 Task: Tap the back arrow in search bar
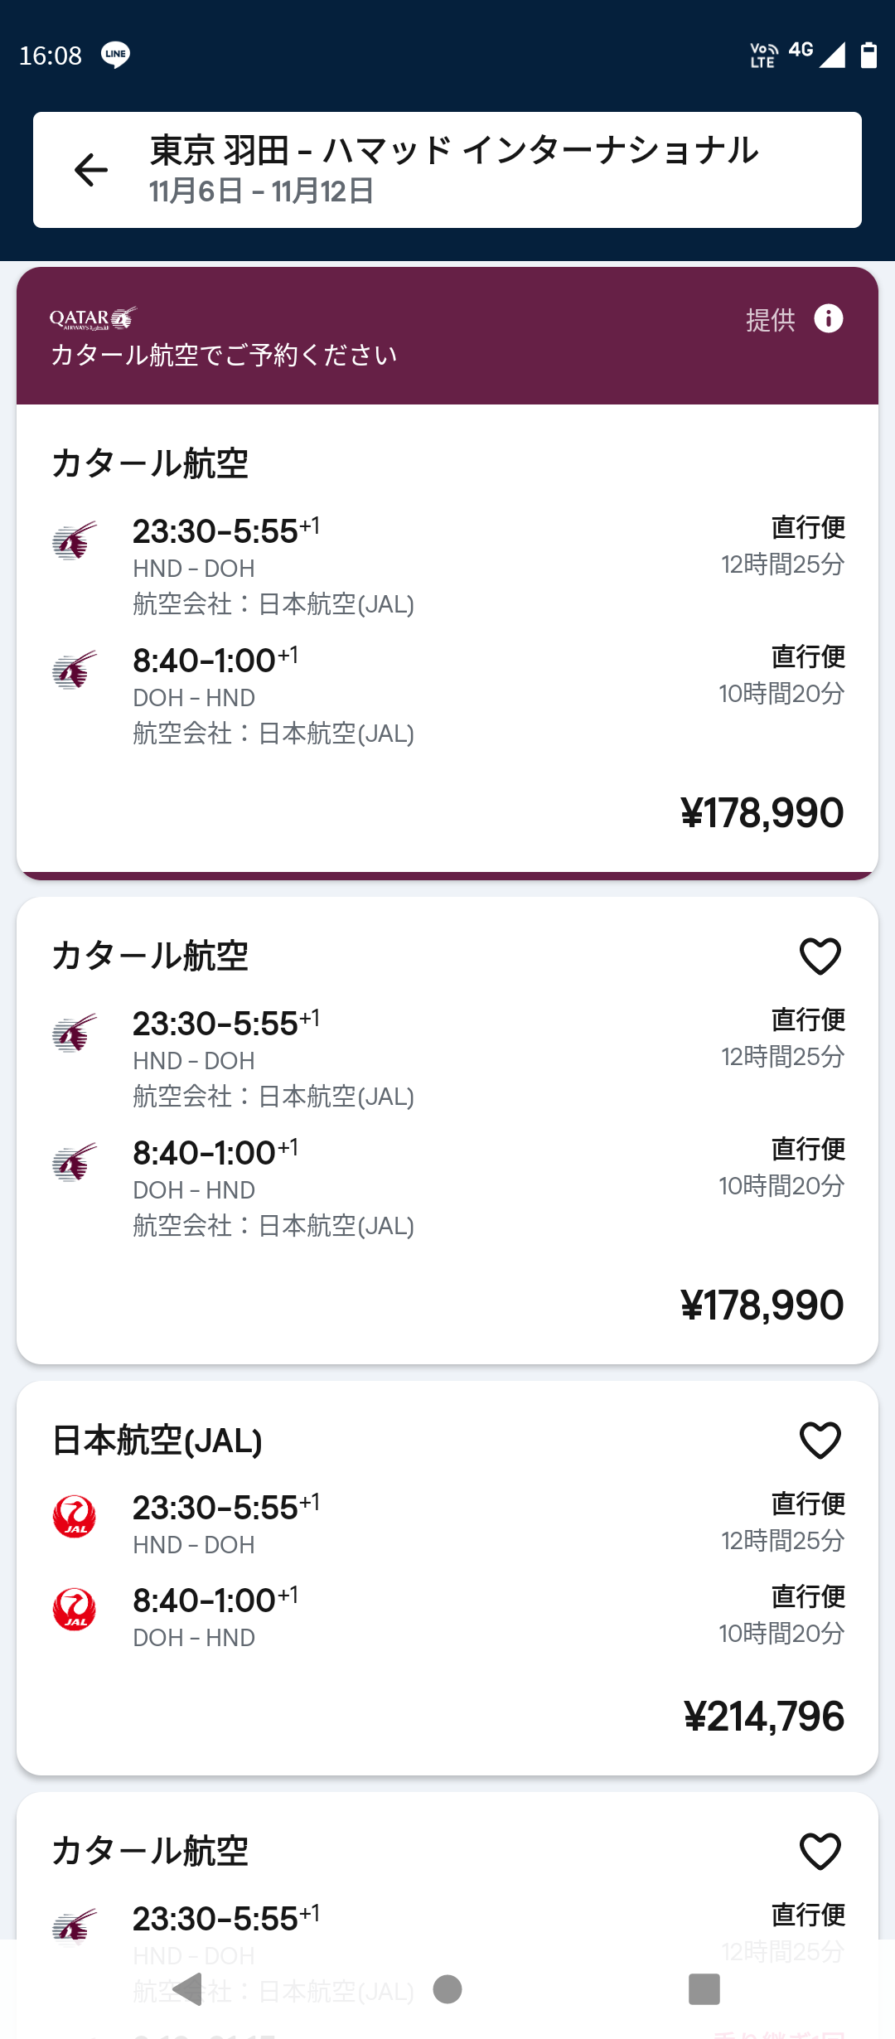(91, 170)
